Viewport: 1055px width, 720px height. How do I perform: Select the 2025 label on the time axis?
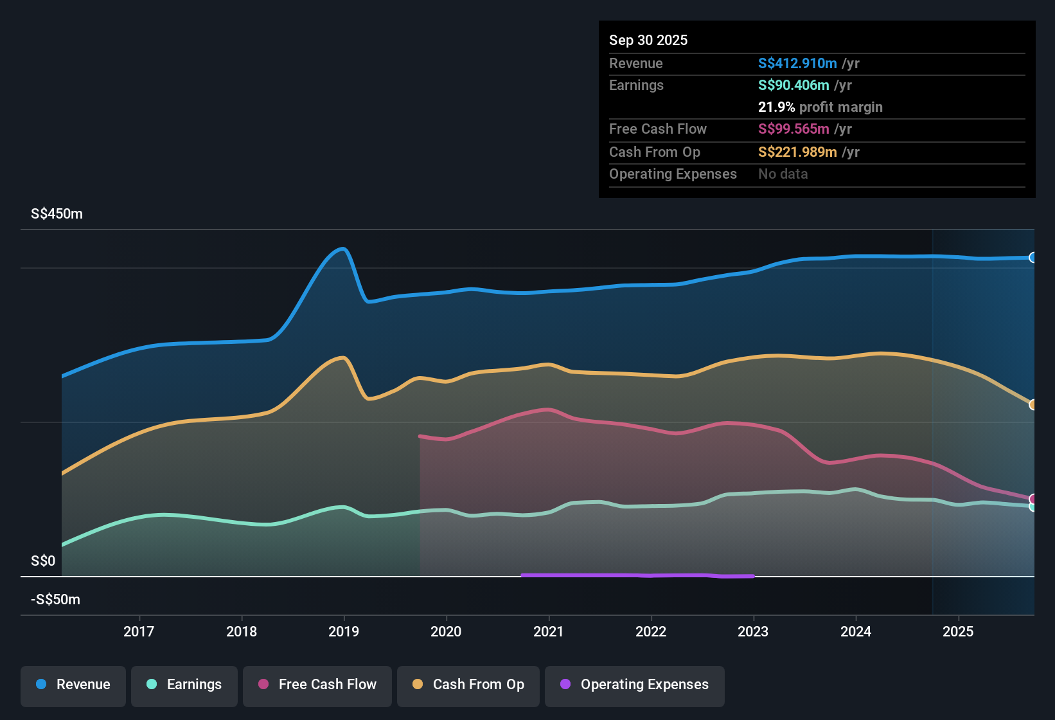coord(959,632)
